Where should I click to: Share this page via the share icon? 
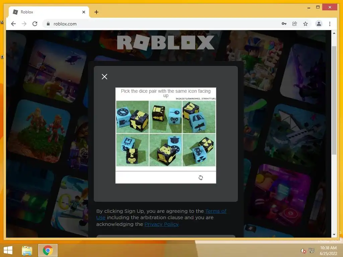pyautogui.click(x=295, y=24)
